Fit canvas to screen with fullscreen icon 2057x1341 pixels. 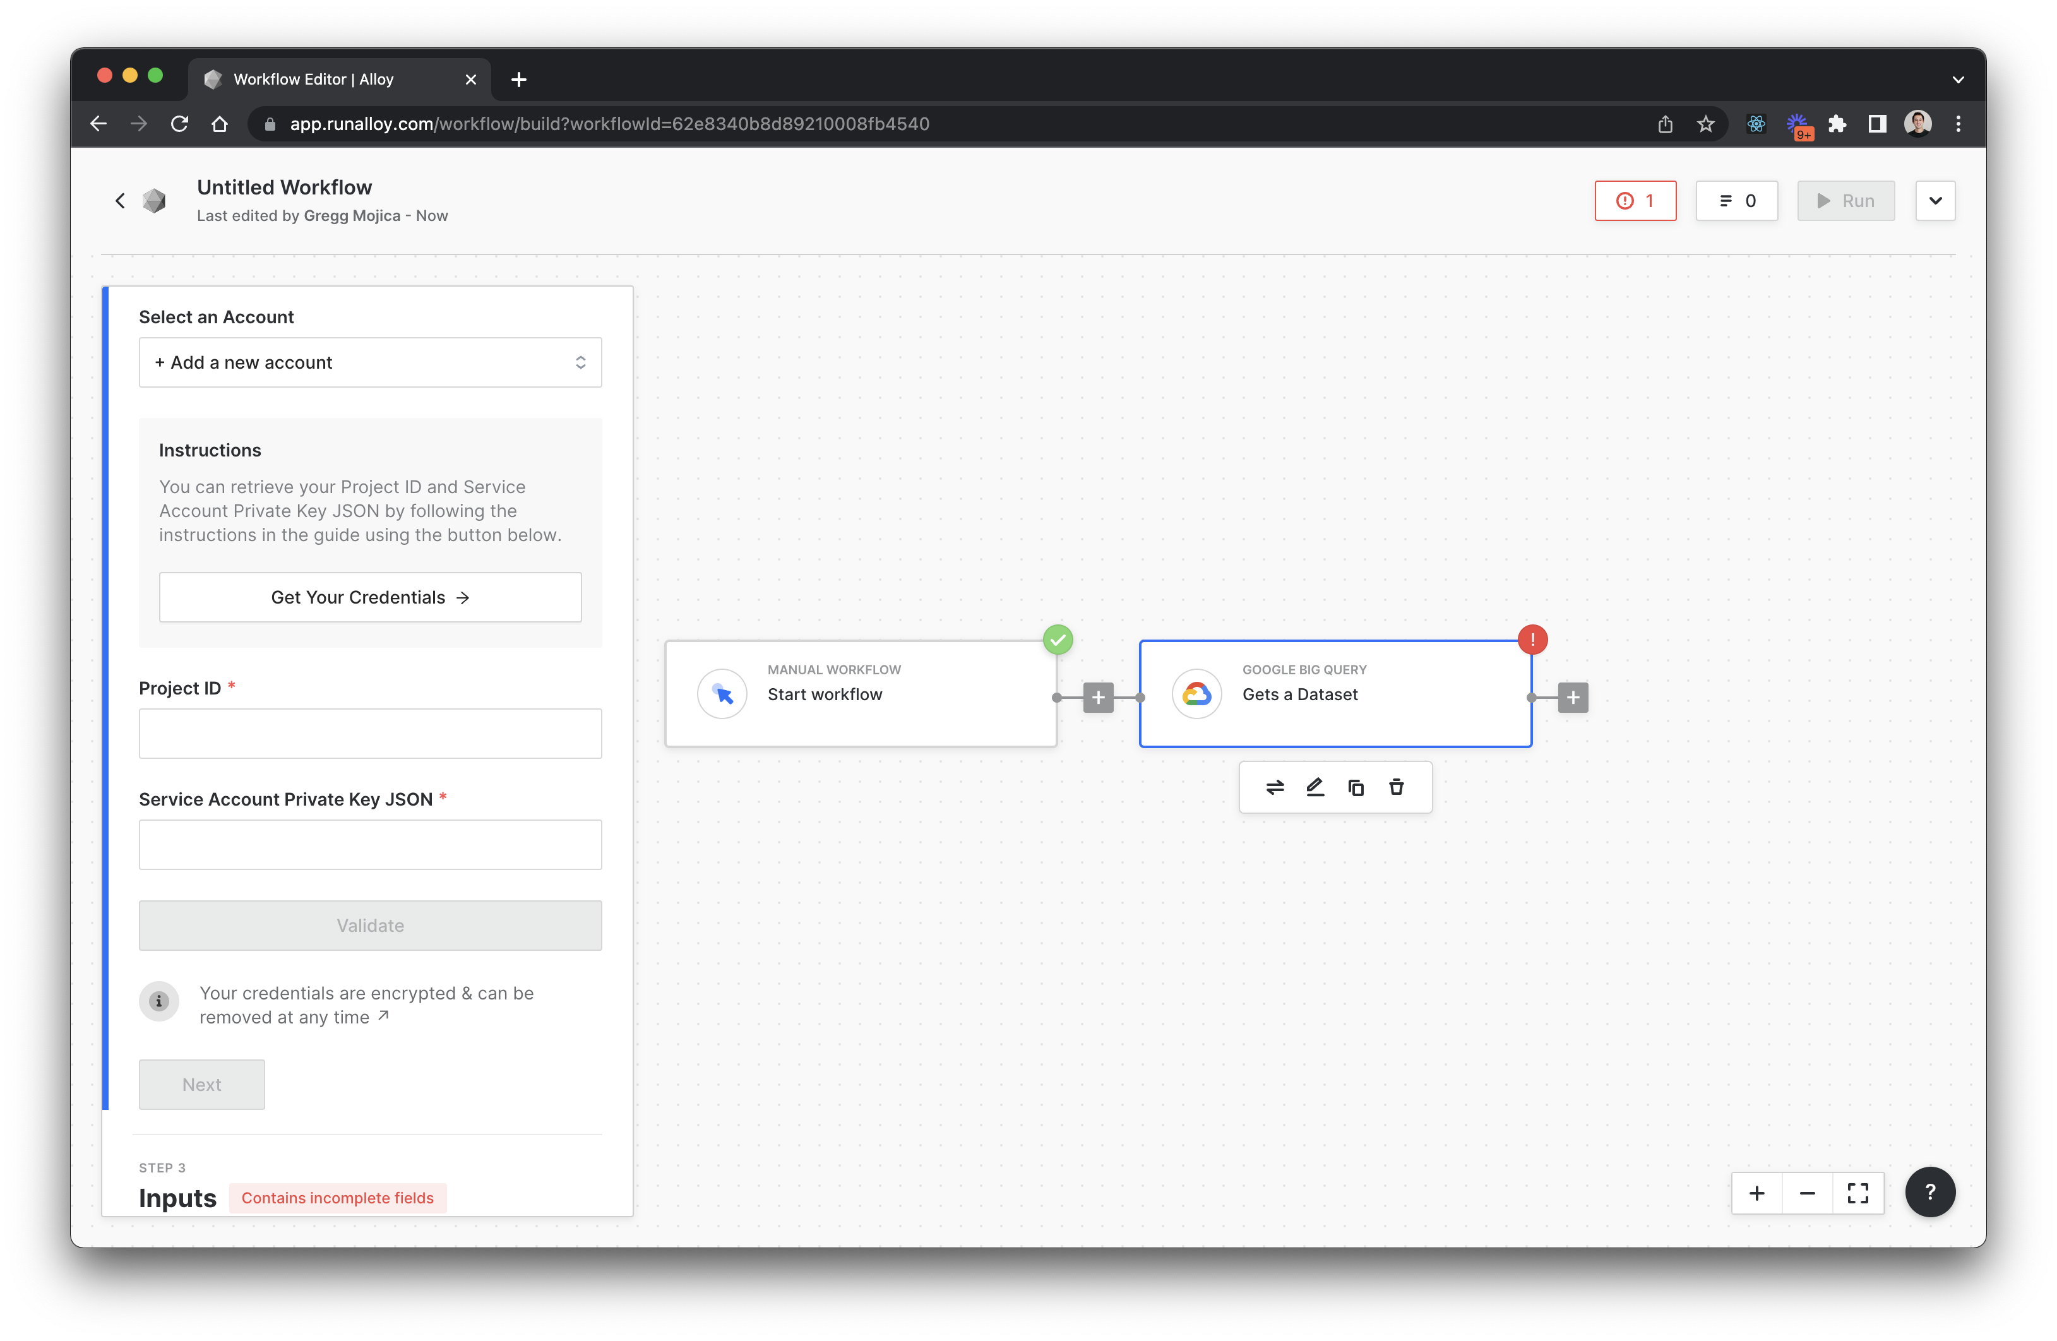tap(1857, 1193)
